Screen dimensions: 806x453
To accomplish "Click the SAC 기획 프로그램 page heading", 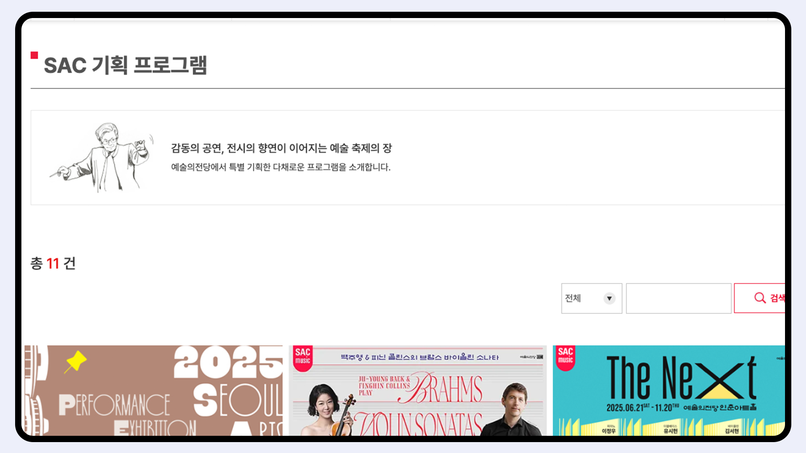I will pyautogui.click(x=125, y=65).
